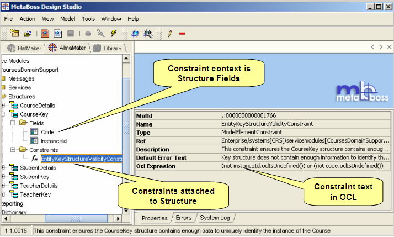Click the white globe document toolbar icon

[58, 34]
